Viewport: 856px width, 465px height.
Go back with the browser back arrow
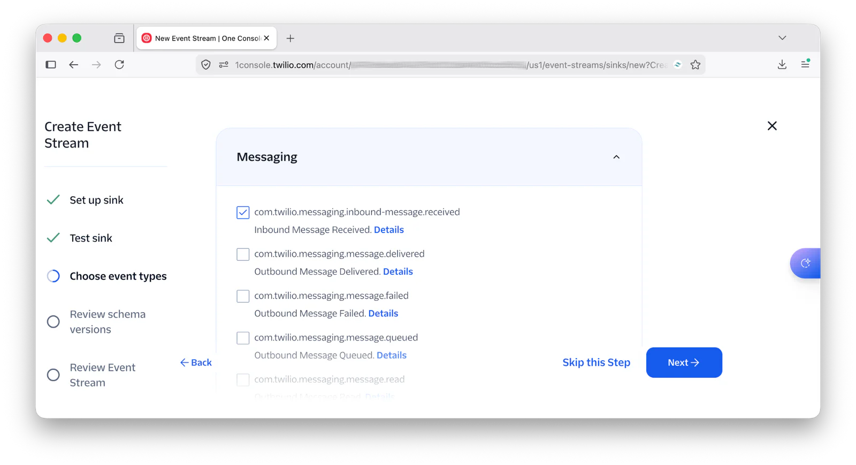coord(74,65)
